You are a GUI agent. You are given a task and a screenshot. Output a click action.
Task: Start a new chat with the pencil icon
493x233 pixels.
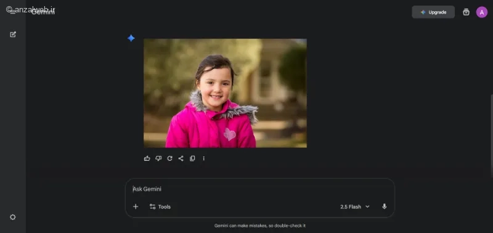pyautogui.click(x=13, y=35)
